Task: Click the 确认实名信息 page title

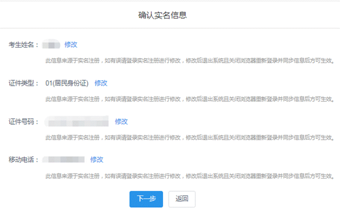Action: click(x=162, y=16)
